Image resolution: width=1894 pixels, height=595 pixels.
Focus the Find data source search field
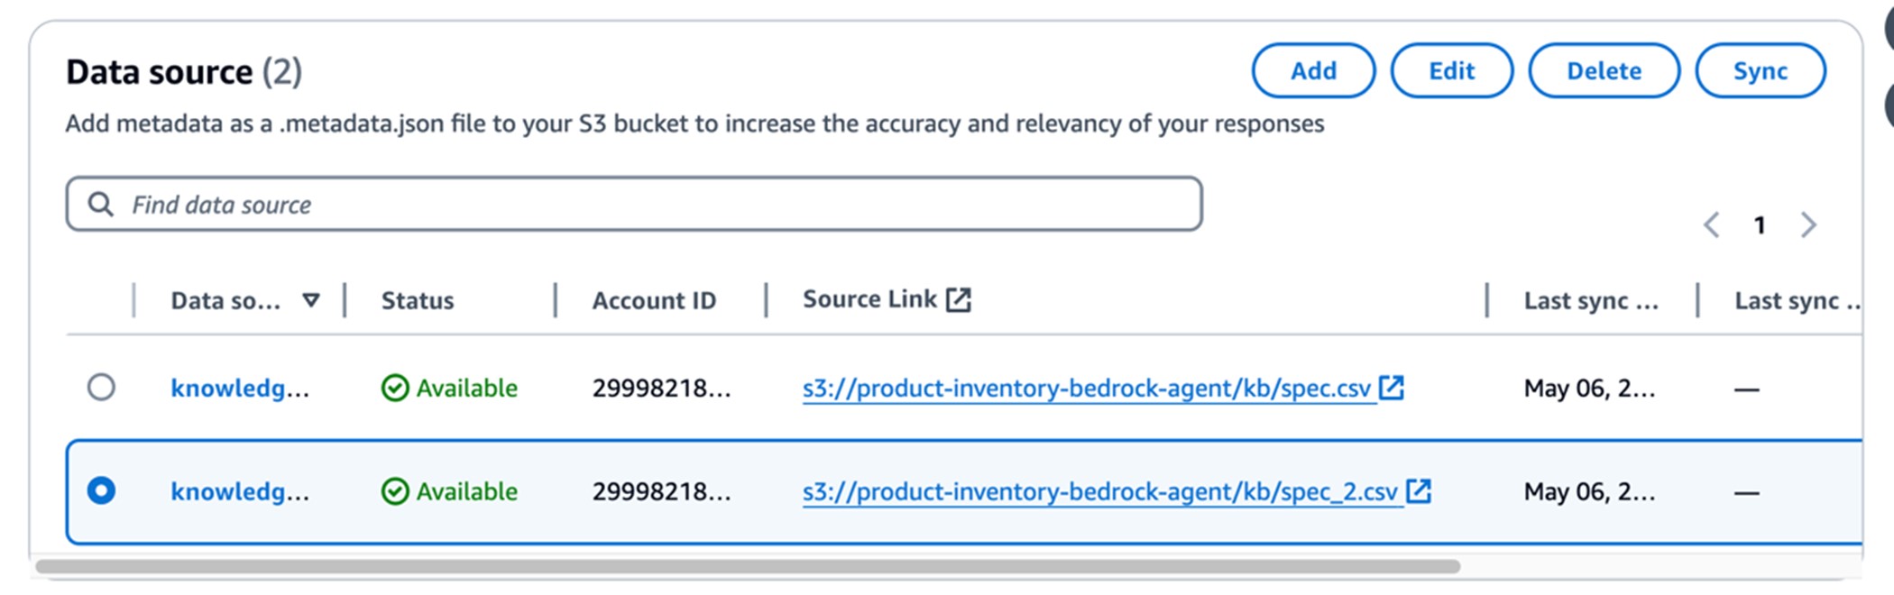(634, 204)
